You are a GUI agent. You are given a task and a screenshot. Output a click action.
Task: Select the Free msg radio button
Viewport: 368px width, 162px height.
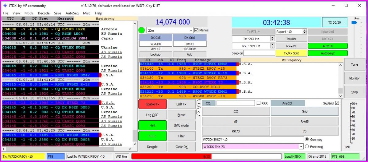click(307, 147)
